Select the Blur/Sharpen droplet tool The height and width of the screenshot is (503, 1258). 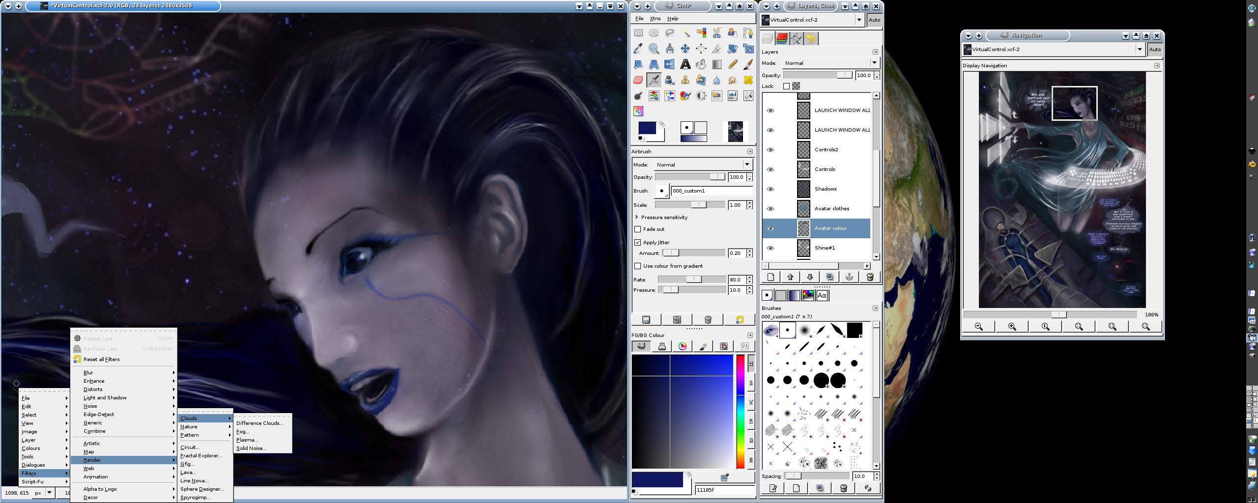[x=716, y=80]
